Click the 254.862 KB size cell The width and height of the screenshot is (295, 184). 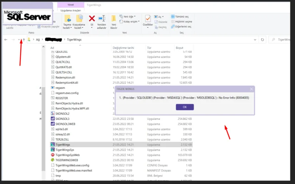tap(184, 119)
